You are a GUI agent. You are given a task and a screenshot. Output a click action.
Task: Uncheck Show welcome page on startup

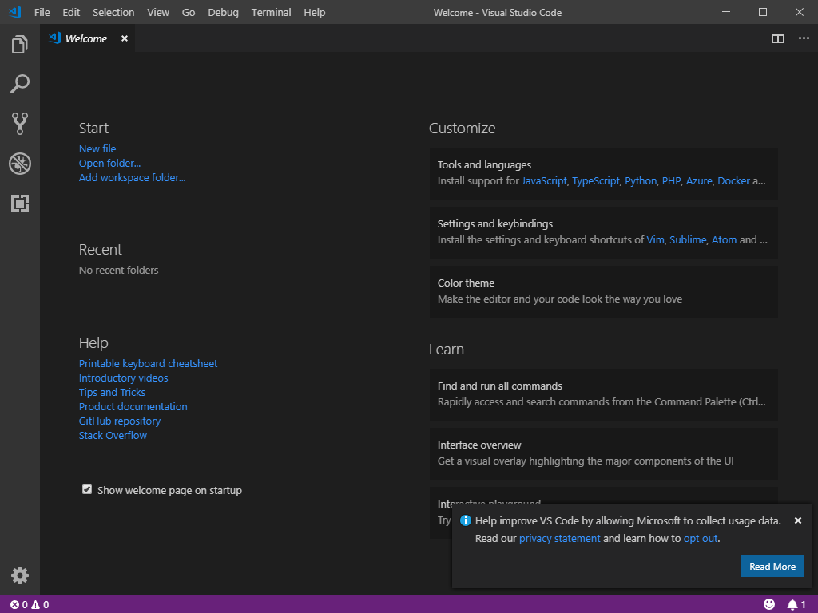point(87,489)
